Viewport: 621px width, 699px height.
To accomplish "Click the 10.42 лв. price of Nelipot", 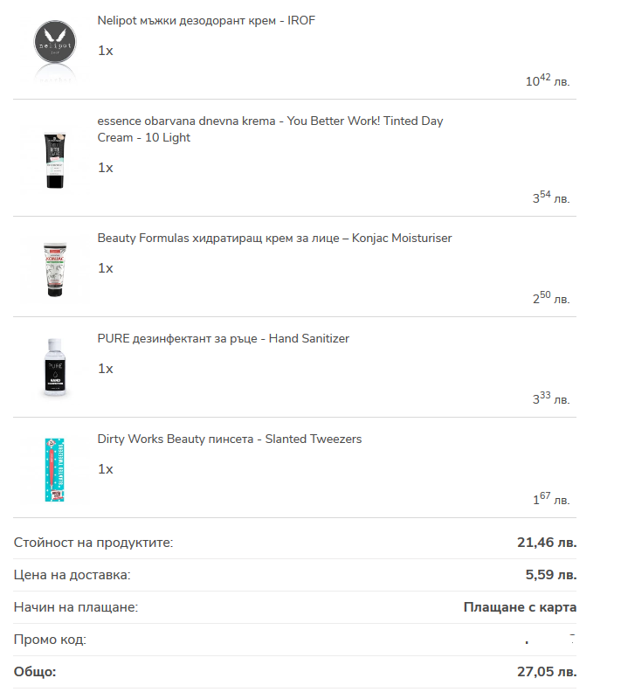I will (x=547, y=80).
